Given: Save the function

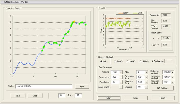Looking at the screenshot, I should 18,96.
